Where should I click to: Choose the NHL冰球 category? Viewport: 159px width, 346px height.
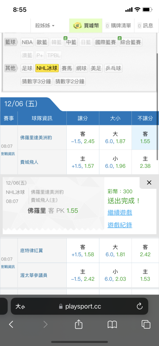47,69
